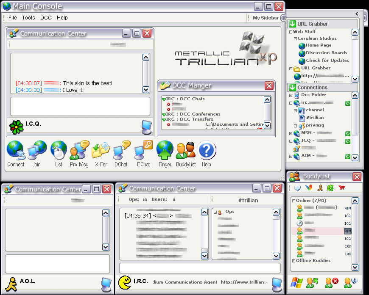Open the DCC menu
The width and height of the screenshot is (369, 295).
(x=46, y=18)
